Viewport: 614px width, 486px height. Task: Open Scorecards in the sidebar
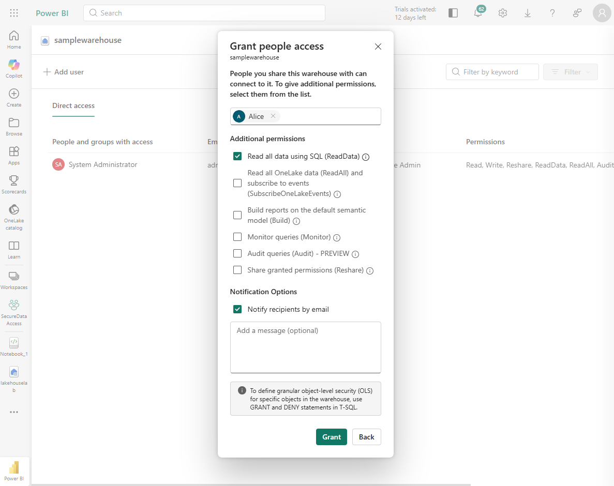pos(13,185)
